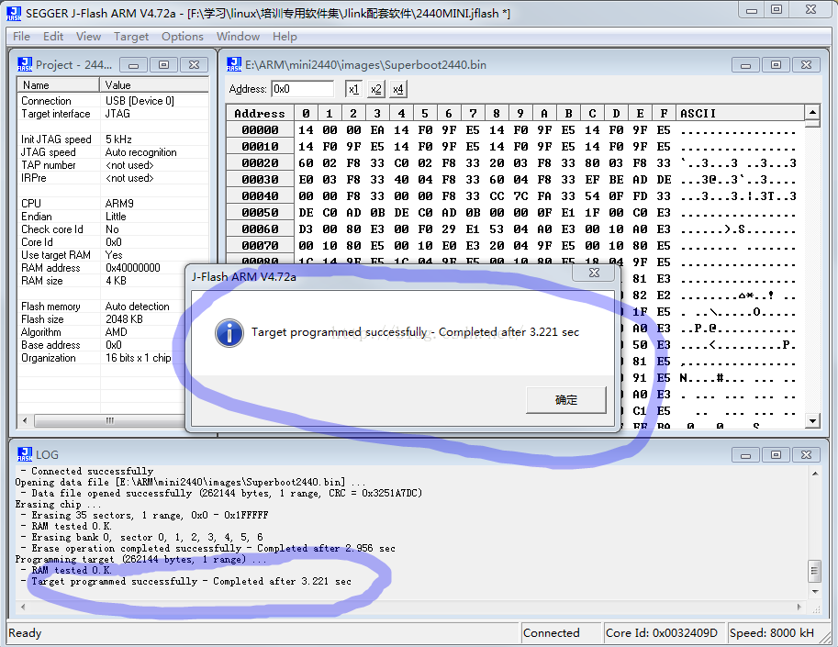The height and width of the screenshot is (647, 838).
Task: Close the J-Flash success dialog
Action: [x=594, y=273]
